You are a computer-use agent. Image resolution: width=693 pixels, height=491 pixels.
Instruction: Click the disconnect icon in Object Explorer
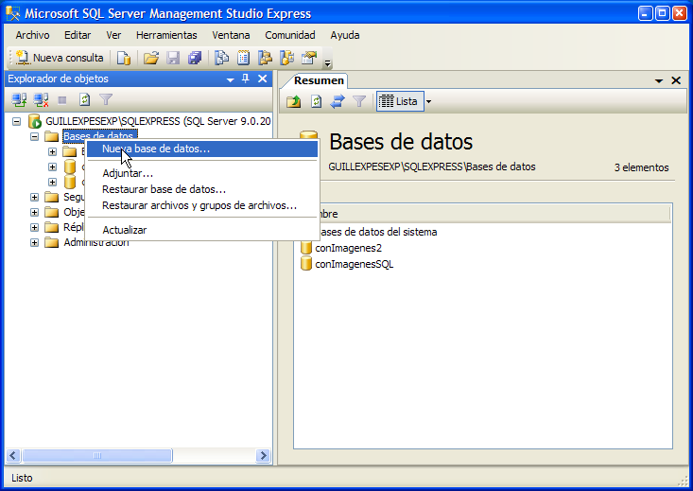click(x=41, y=100)
